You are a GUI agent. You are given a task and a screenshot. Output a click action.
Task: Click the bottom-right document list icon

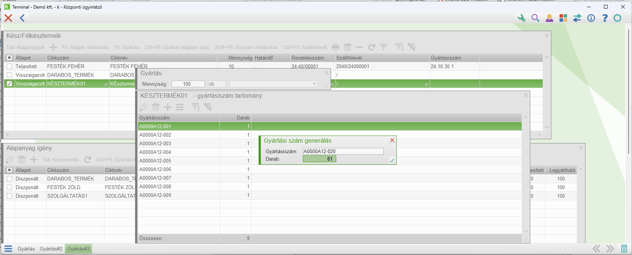[x=624, y=249]
